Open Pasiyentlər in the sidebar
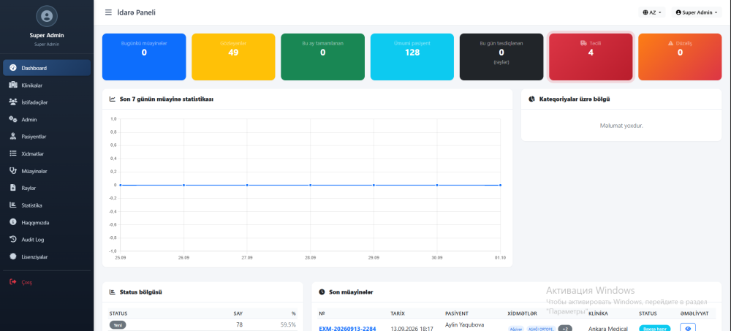Image resolution: width=731 pixels, height=331 pixels. point(47,137)
